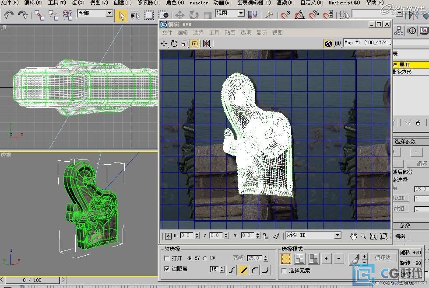Image resolution: width=429 pixels, height=288 pixels.
Task: Select Rotate tool in Edit UVW toolbar
Action: click(174, 44)
